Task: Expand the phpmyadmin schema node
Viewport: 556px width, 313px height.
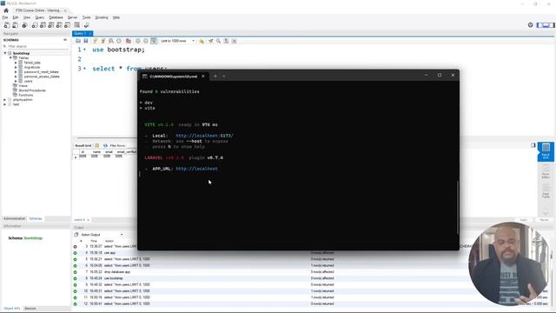Action: pyautogui.click(x=5, y=100)
